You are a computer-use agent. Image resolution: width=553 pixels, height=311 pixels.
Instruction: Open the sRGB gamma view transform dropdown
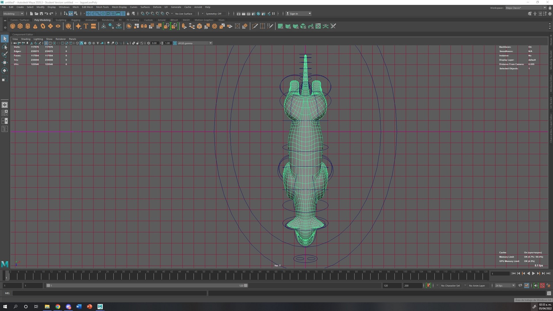coord(195,43)
